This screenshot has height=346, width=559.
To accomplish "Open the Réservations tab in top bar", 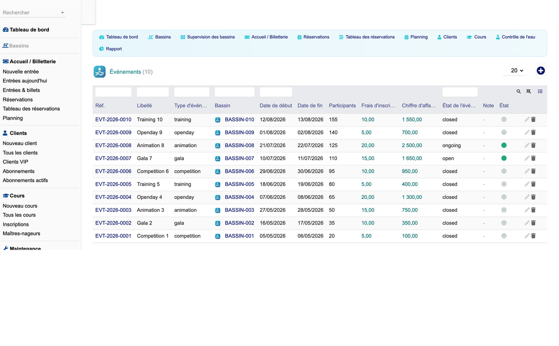I will pos(313,37).
